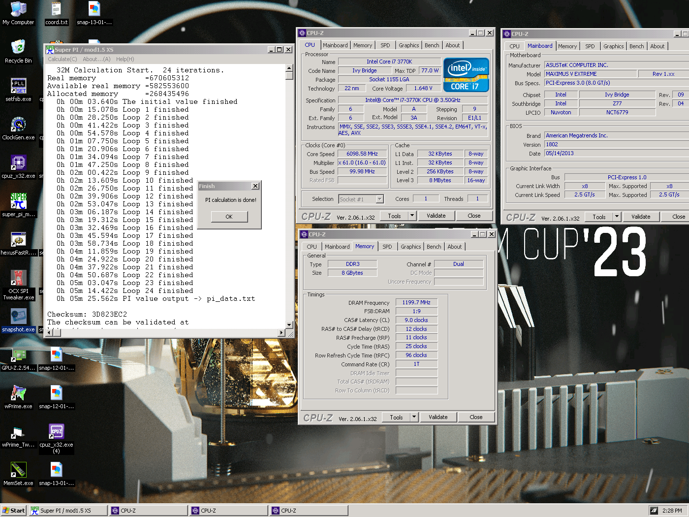Click Super PI horizontal scrollbar right arrow
The image size is (689, 517).
coord(282,333)
